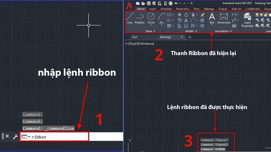
Task: Open the Text tool dropdown arrow
Action: point(212,25)
